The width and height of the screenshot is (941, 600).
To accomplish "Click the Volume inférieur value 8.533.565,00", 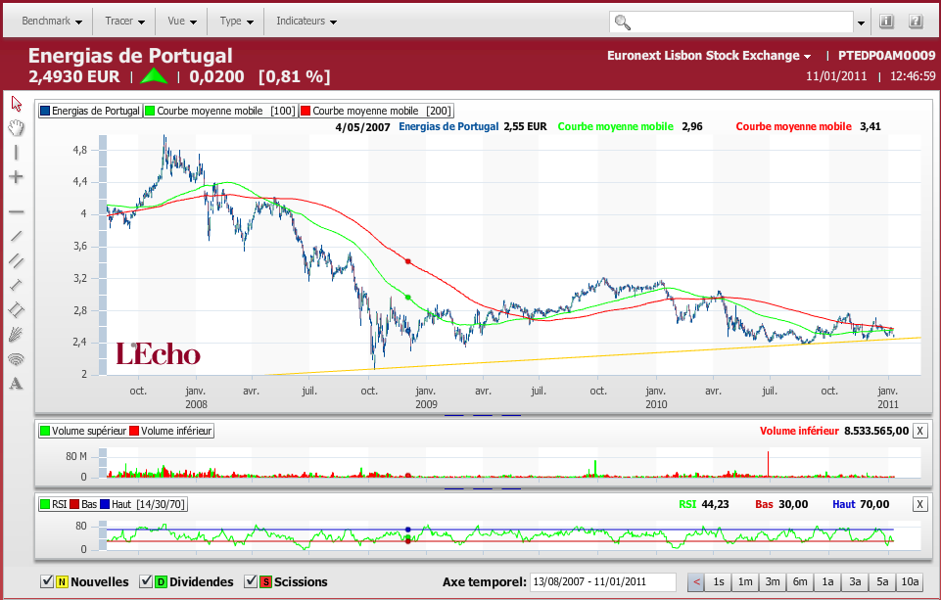I will (876, 431).
